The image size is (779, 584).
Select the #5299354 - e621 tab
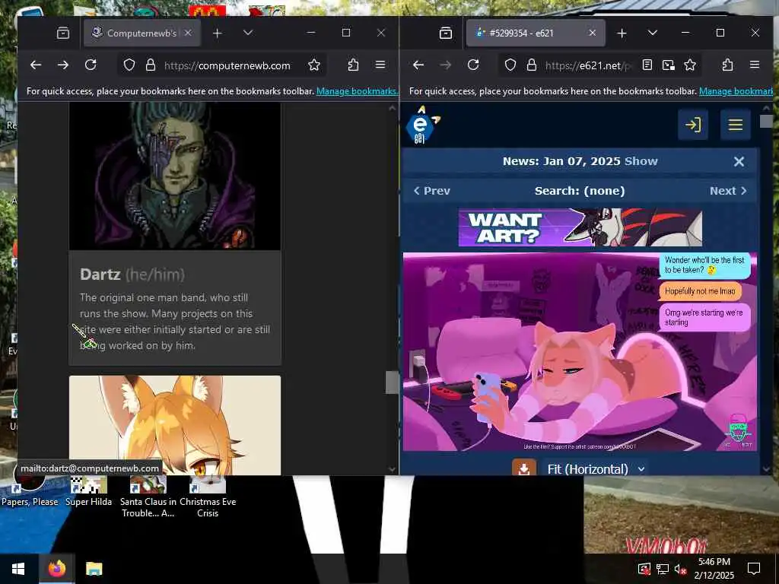(x=536, y=33)
